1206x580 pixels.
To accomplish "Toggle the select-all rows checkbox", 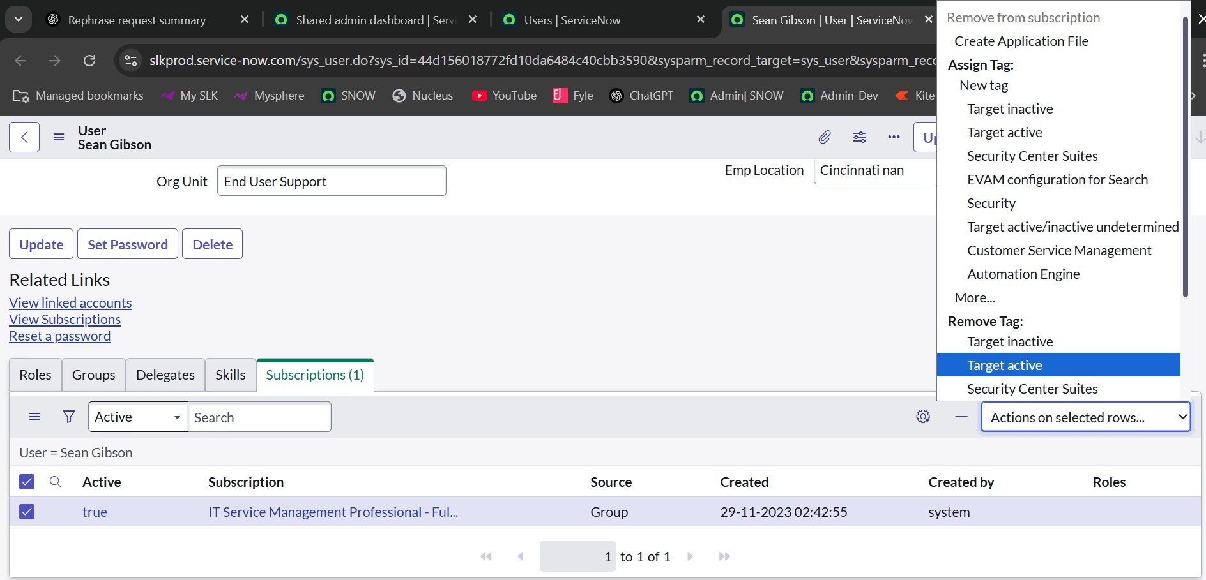I will coord(27,482).
